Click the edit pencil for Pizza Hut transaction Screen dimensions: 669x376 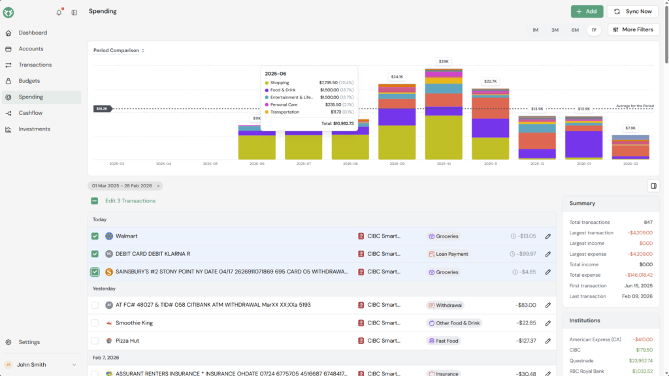pyautogui.click(x=548, y=341)
